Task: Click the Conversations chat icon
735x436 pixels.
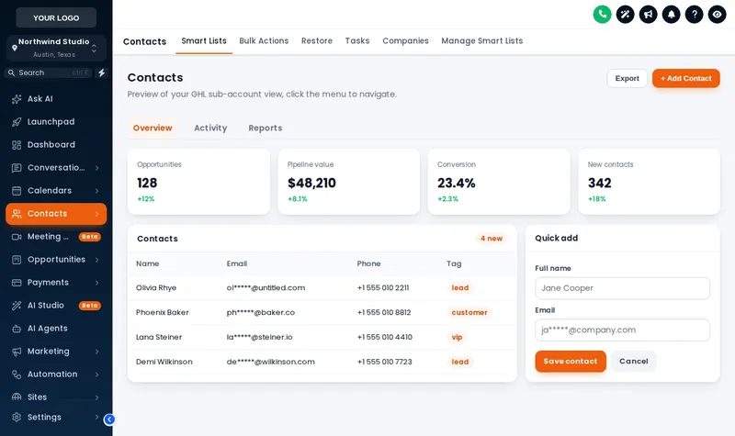Action: [x=17, y=168]
